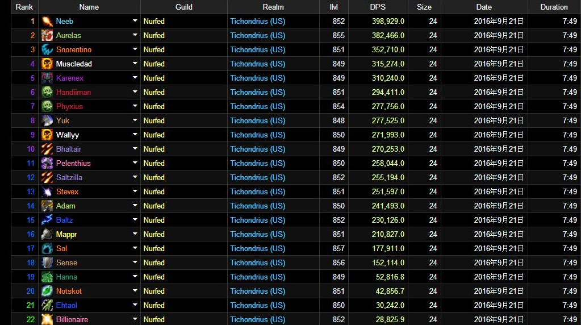Image resolution: width=581 pixels, height=325 pixels.
Task: Click the spec icon beside Sol
Action: pyautogui.click(x=47, y=249)
